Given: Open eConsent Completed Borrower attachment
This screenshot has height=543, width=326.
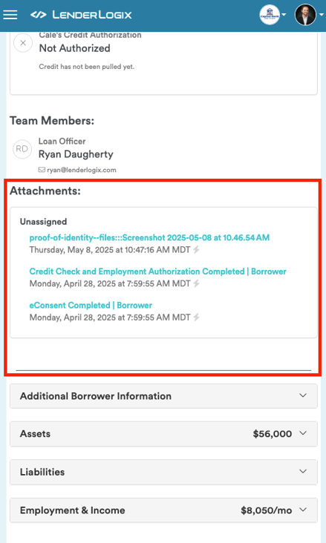Looking at the screenshot, I should (91, 305).
